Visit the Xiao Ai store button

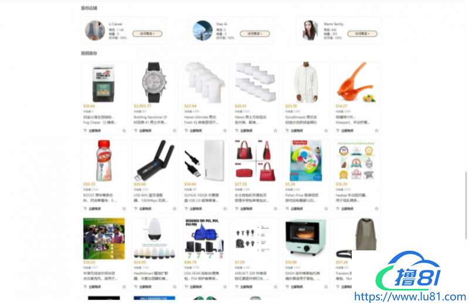[x=255, y=34]
